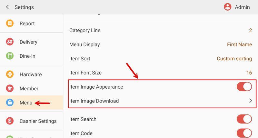Disable the Item Image Appearance toggle

[x=244, y=87]
